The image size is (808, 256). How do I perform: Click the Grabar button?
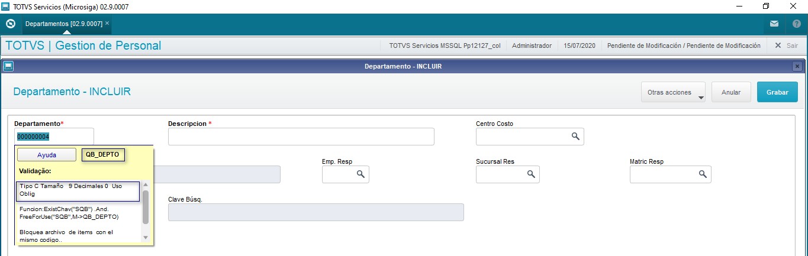click(777, 92)
